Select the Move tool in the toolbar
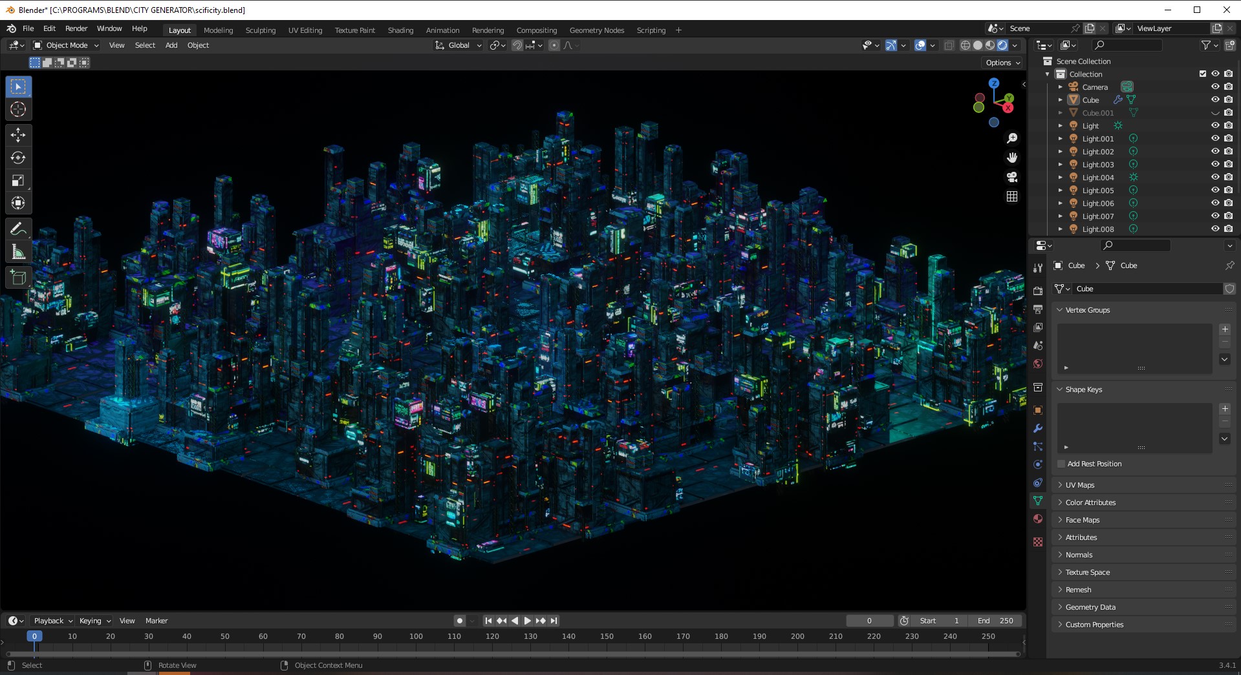The height and width of the screenshot is (675, 1241). [18, 134]
